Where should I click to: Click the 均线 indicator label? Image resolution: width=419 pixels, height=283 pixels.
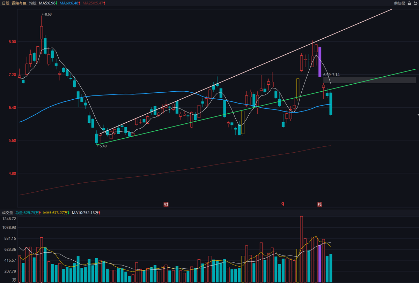point(32,3)
